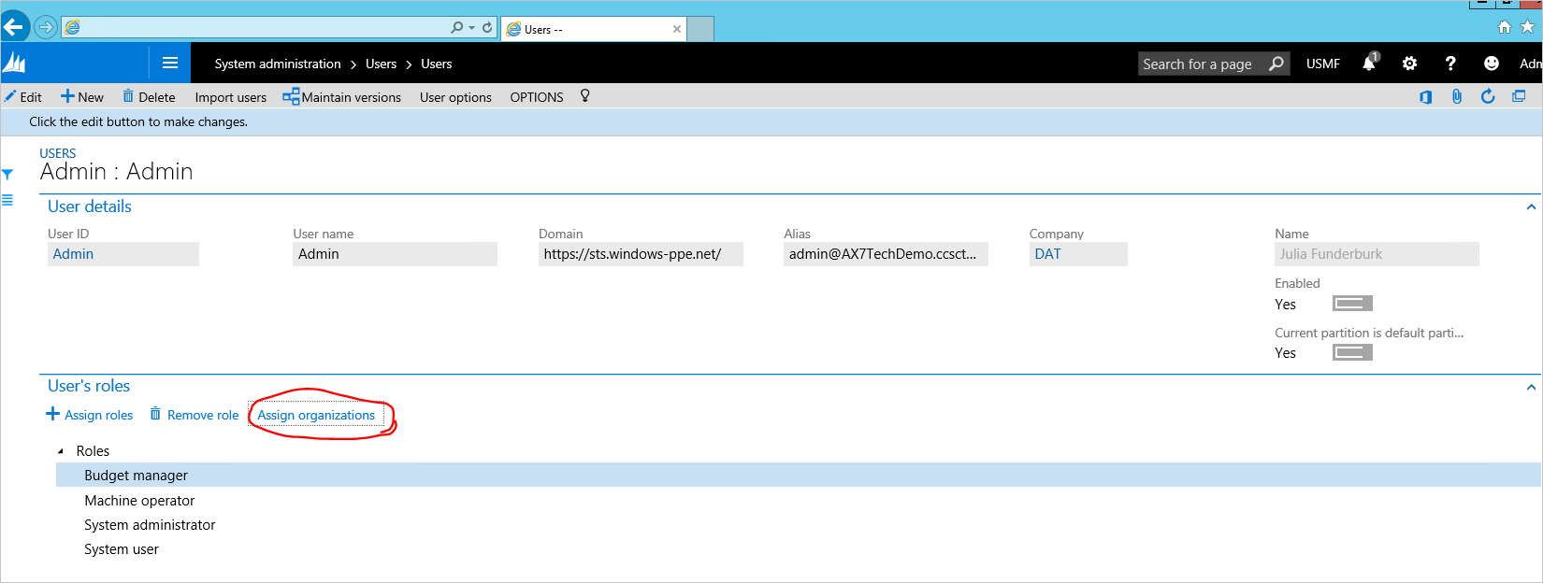
Task: Click the filter funnel icon on left edge
Action: tap(7, 175)
